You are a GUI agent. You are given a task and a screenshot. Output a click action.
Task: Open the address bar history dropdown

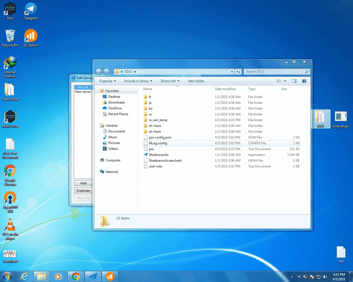pos(232,72)
